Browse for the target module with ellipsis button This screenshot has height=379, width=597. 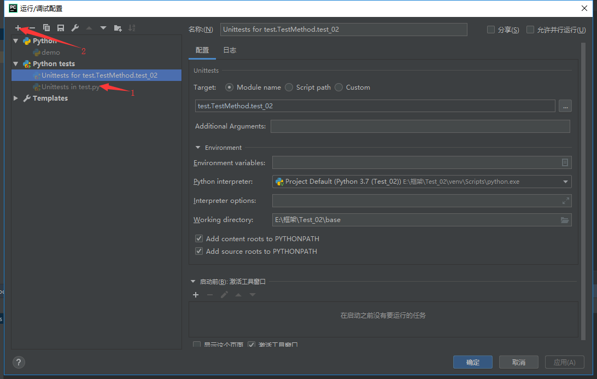(565, 106)
